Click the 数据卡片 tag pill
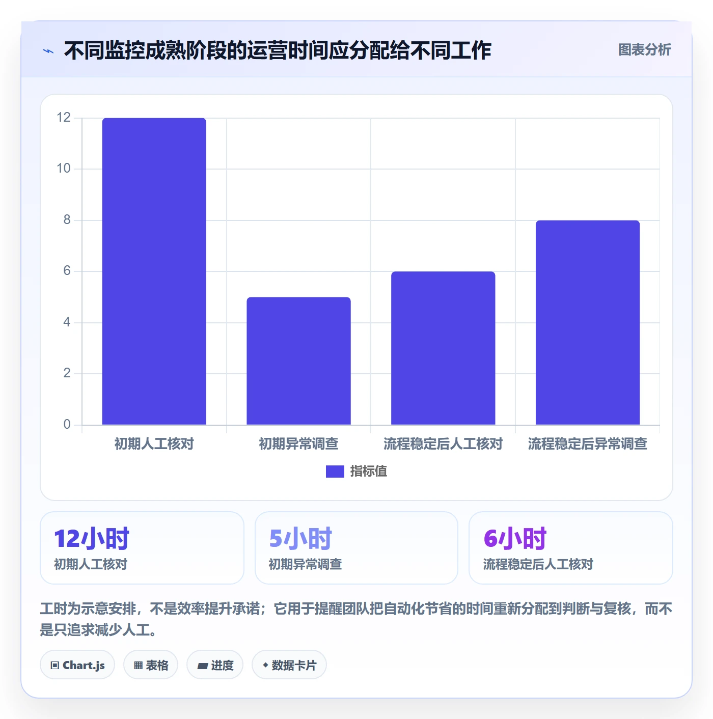Screen dimensions: 713x719 click(x=289, y=665)
